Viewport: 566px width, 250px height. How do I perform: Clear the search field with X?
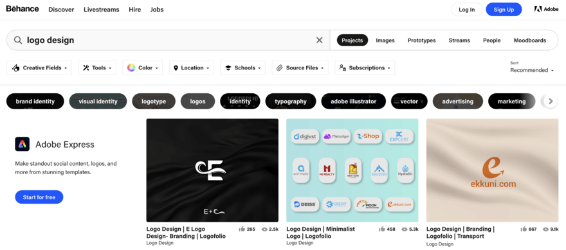[320, 40]
